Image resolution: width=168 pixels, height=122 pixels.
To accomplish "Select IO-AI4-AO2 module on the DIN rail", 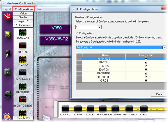I will [66, 109].
